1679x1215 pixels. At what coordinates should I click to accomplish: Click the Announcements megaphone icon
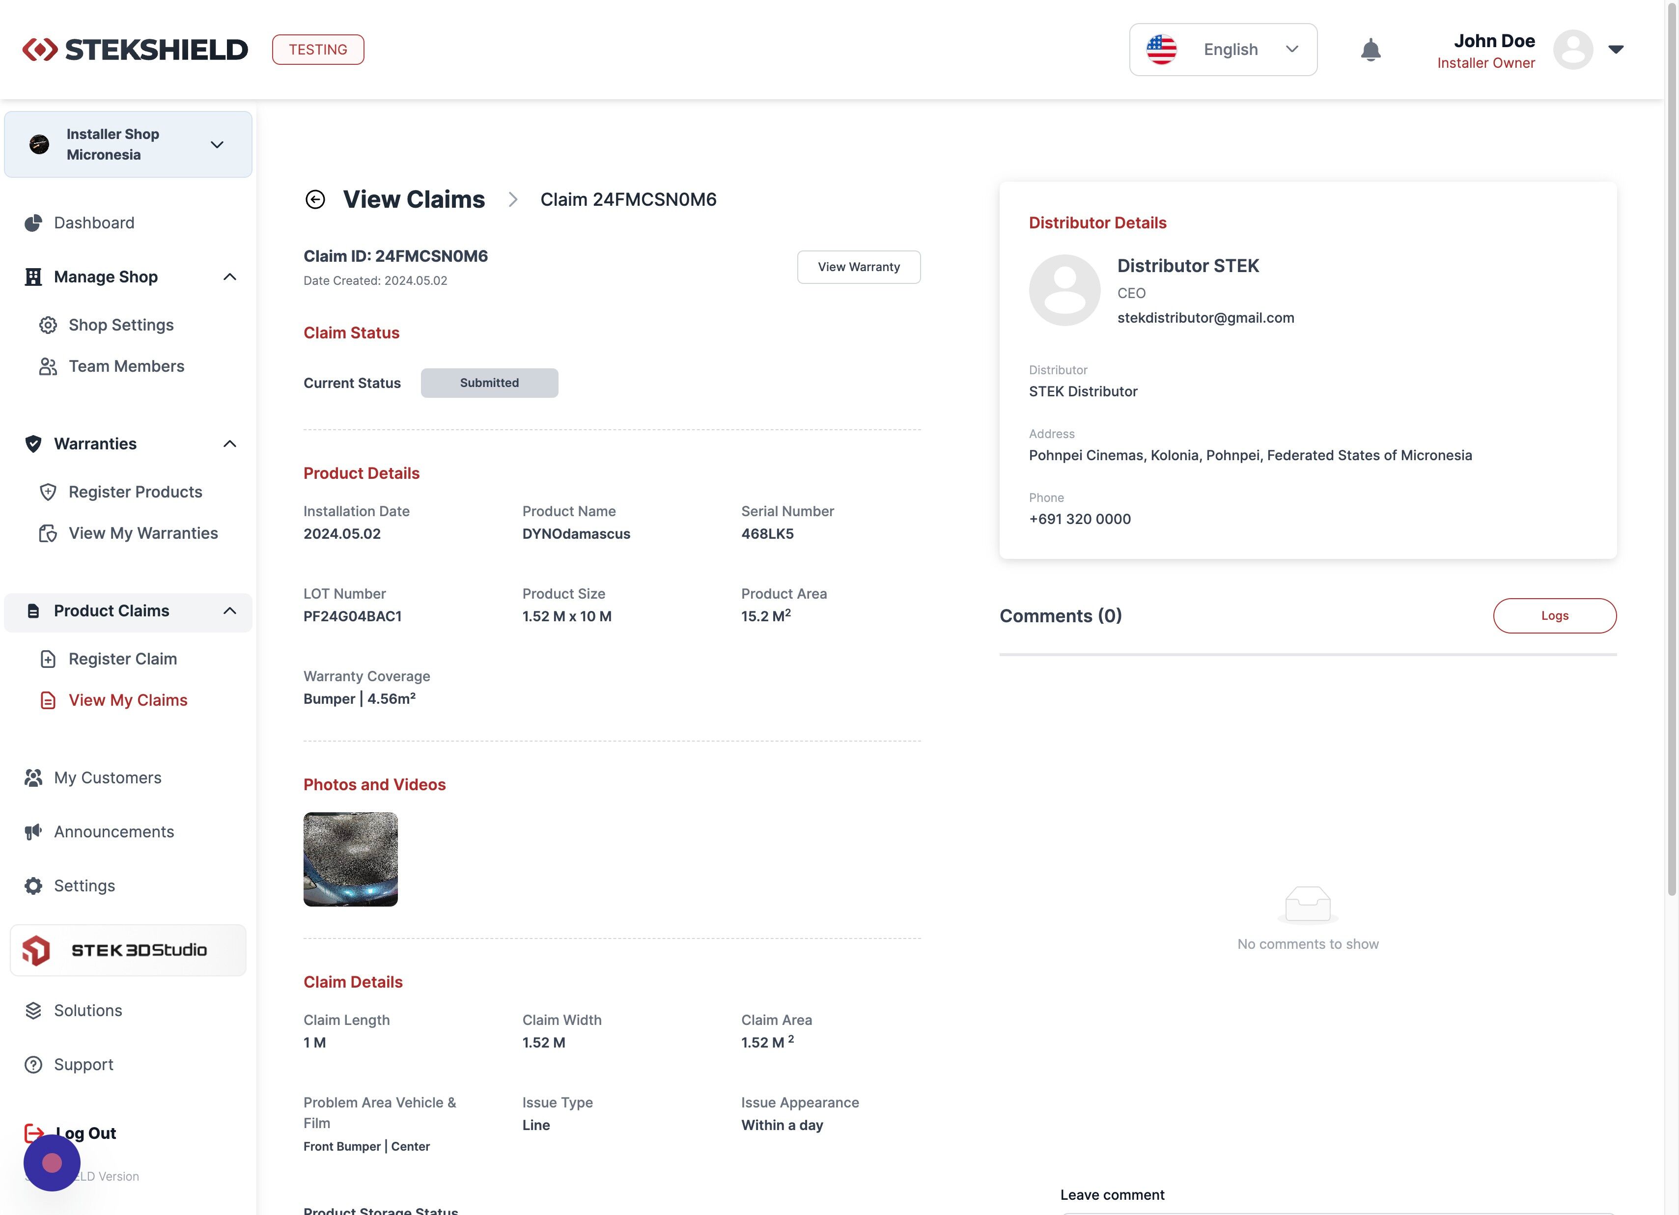(33, 832)
